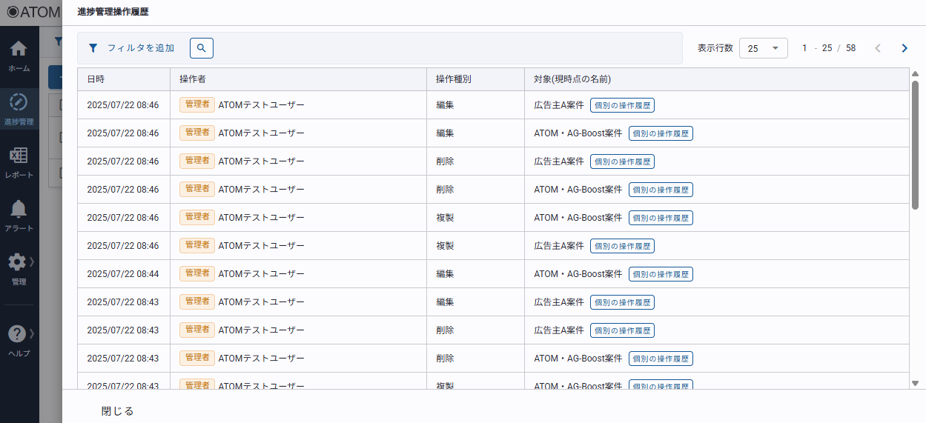Click the previous page left chevron
The image size is (926, 423).
(878, 48)
